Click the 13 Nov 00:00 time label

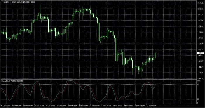(x=151, y=106)
